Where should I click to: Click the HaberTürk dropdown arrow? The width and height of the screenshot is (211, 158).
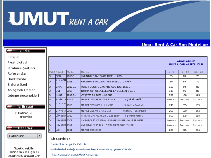pyautogui.click(x=39, y=136)
